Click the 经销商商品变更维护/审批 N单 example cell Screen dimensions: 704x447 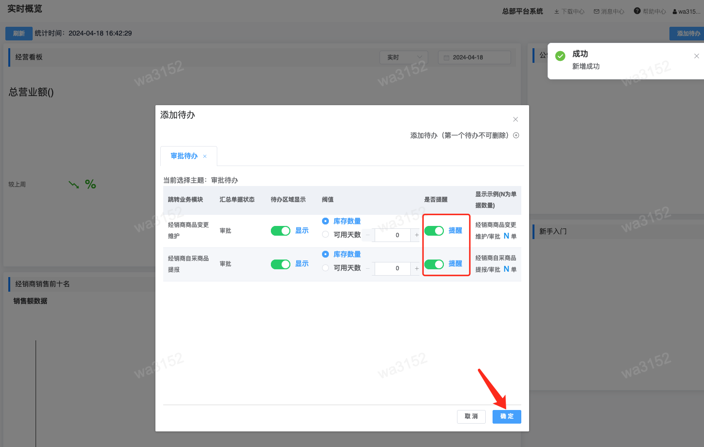pyautogui.click(x=496, y=230)
